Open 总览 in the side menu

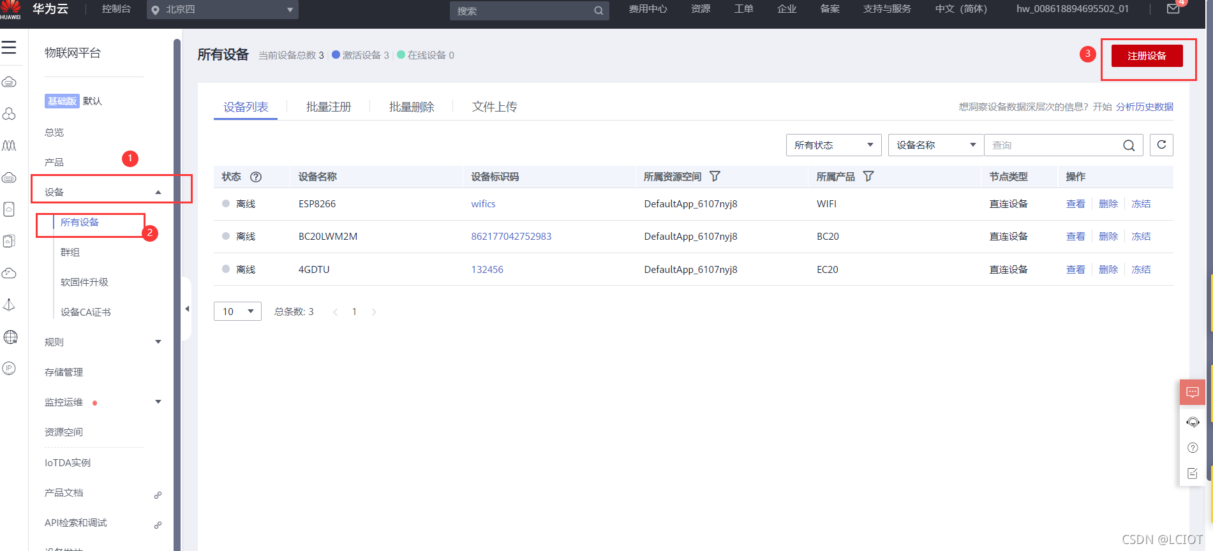click(54, 133)
